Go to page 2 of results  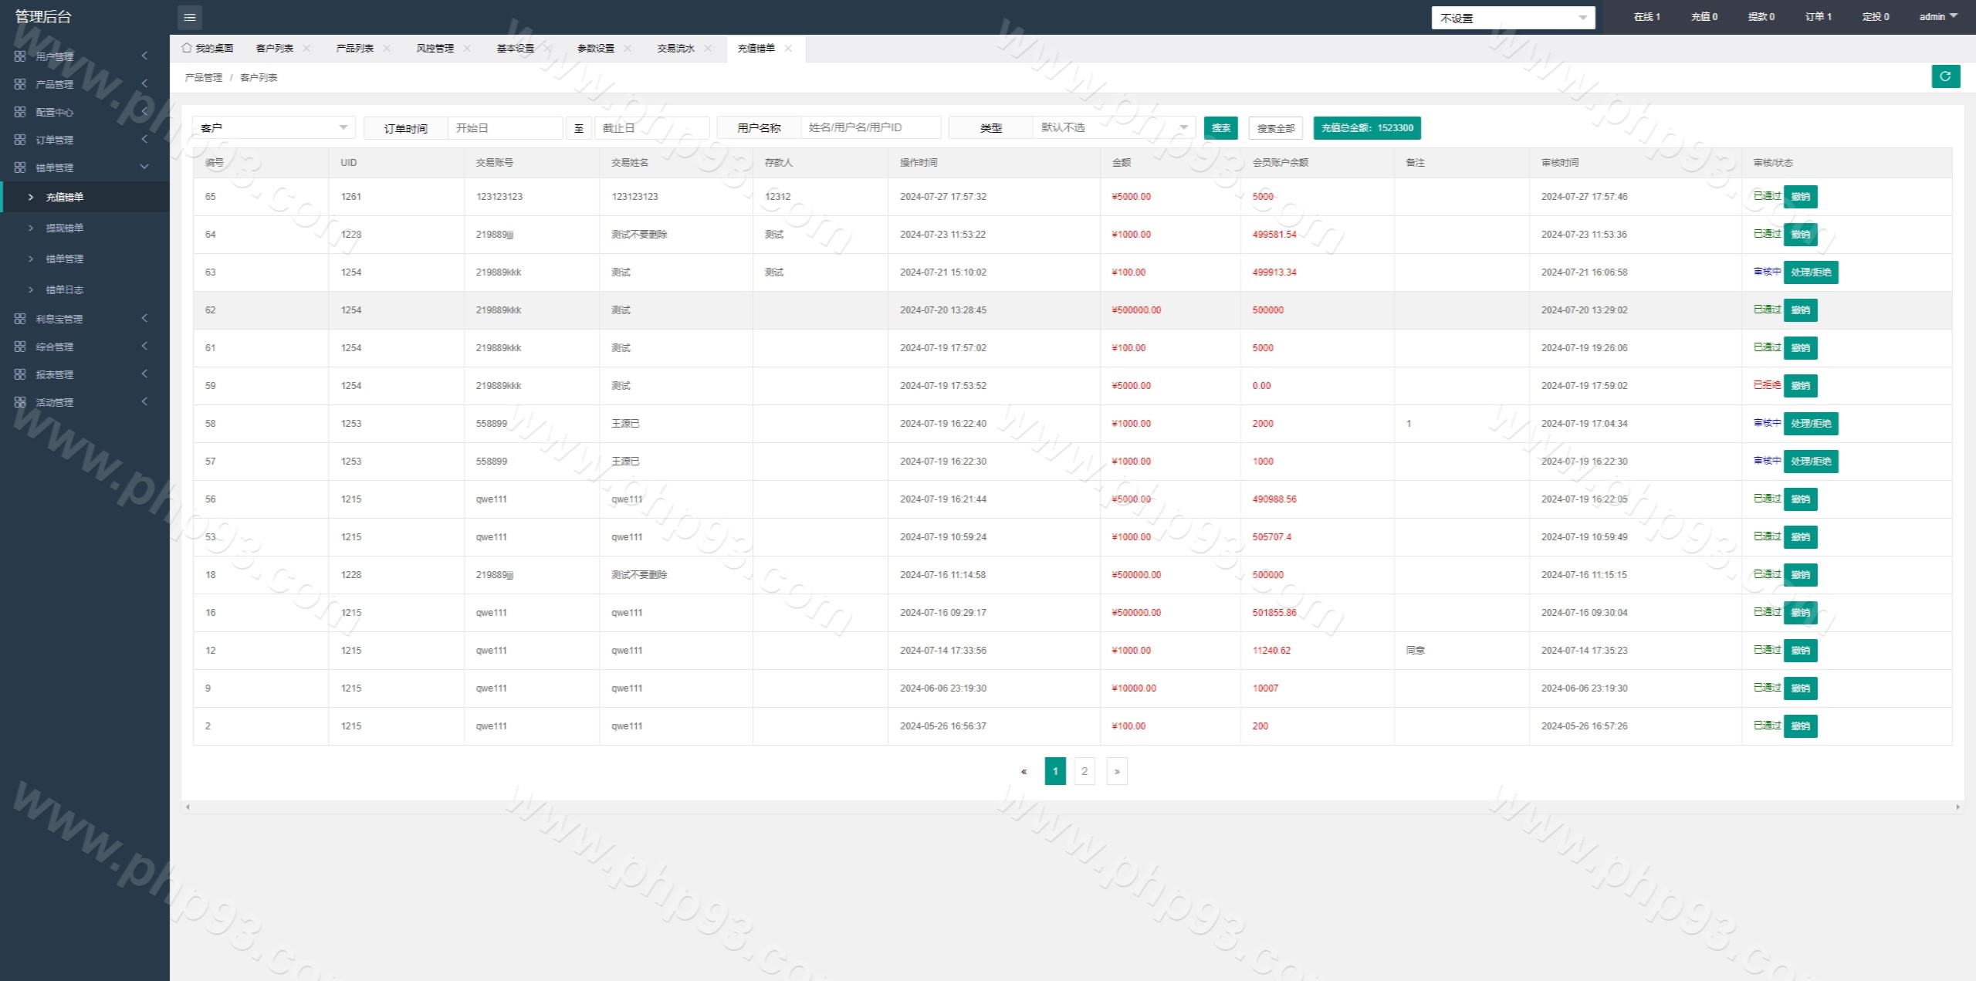point(1084,771)
